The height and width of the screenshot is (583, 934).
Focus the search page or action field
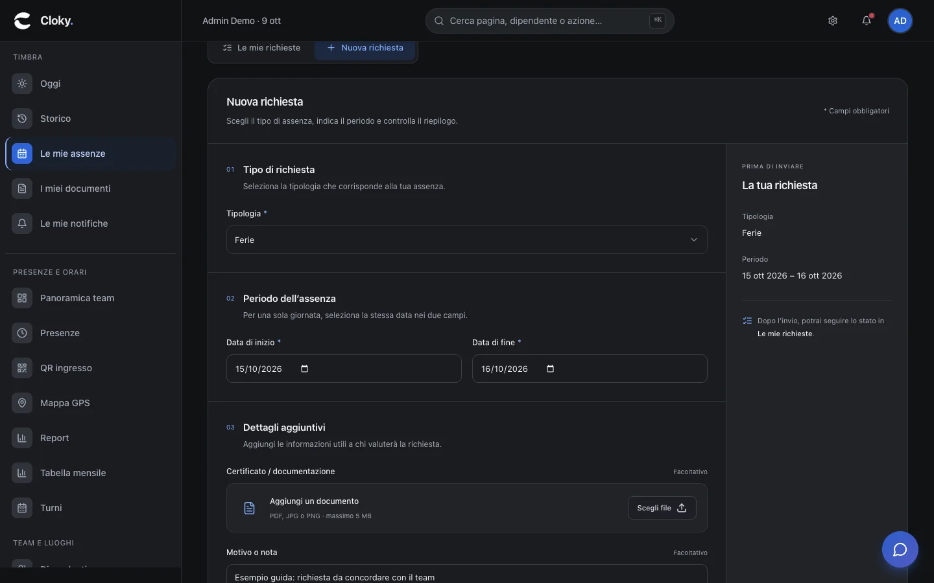tap(550, 21)
